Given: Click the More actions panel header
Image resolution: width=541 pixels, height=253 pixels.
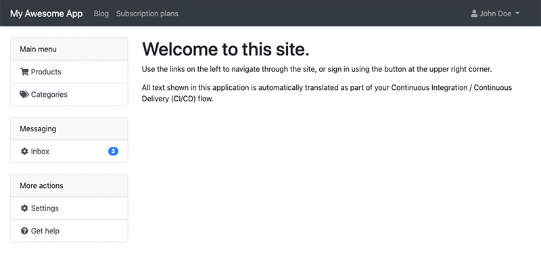Looking at the screenshot, I should (69, 185).
